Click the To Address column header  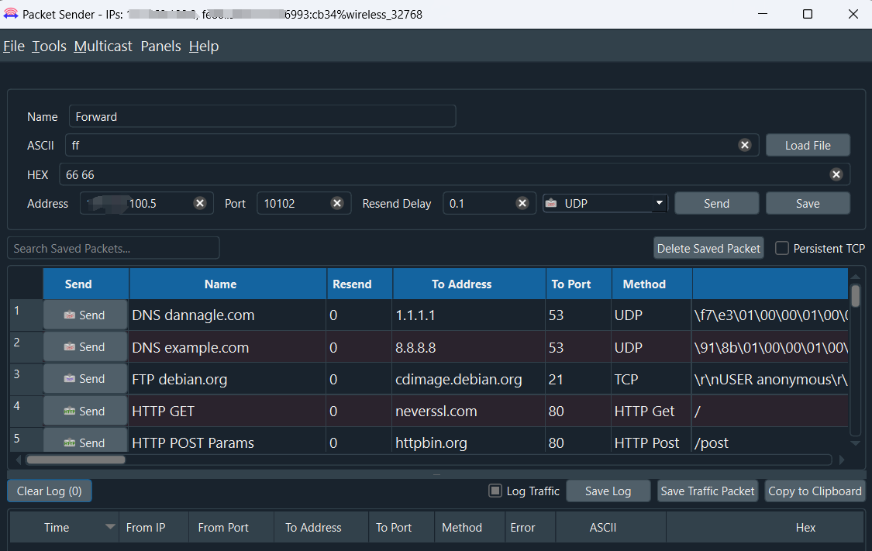(461, 284)
